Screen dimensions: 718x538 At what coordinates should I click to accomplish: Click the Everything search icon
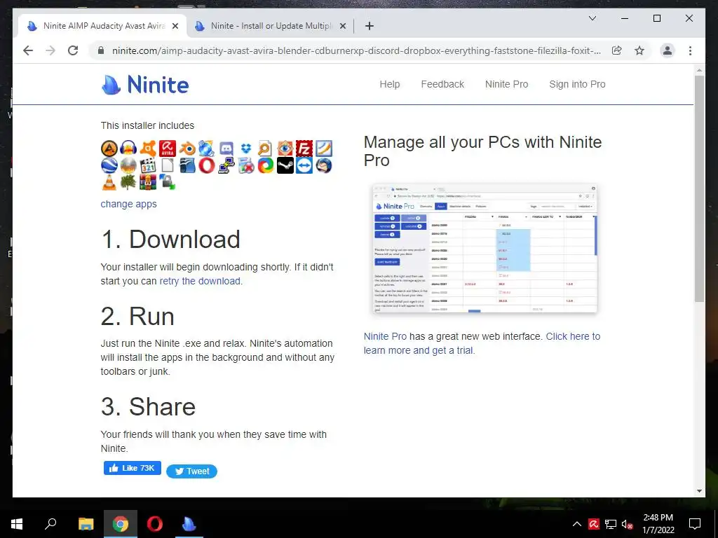pos(265,149)
